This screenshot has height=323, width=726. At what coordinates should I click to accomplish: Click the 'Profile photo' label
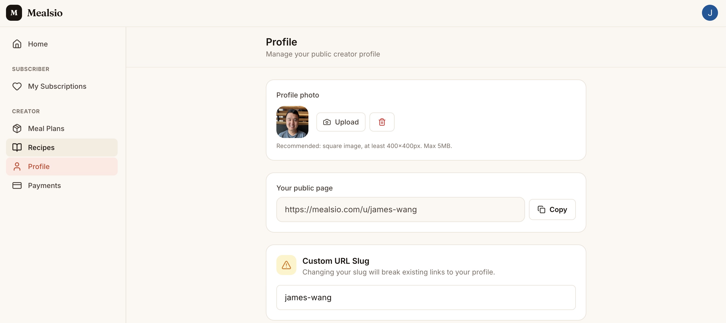point(298,95)
